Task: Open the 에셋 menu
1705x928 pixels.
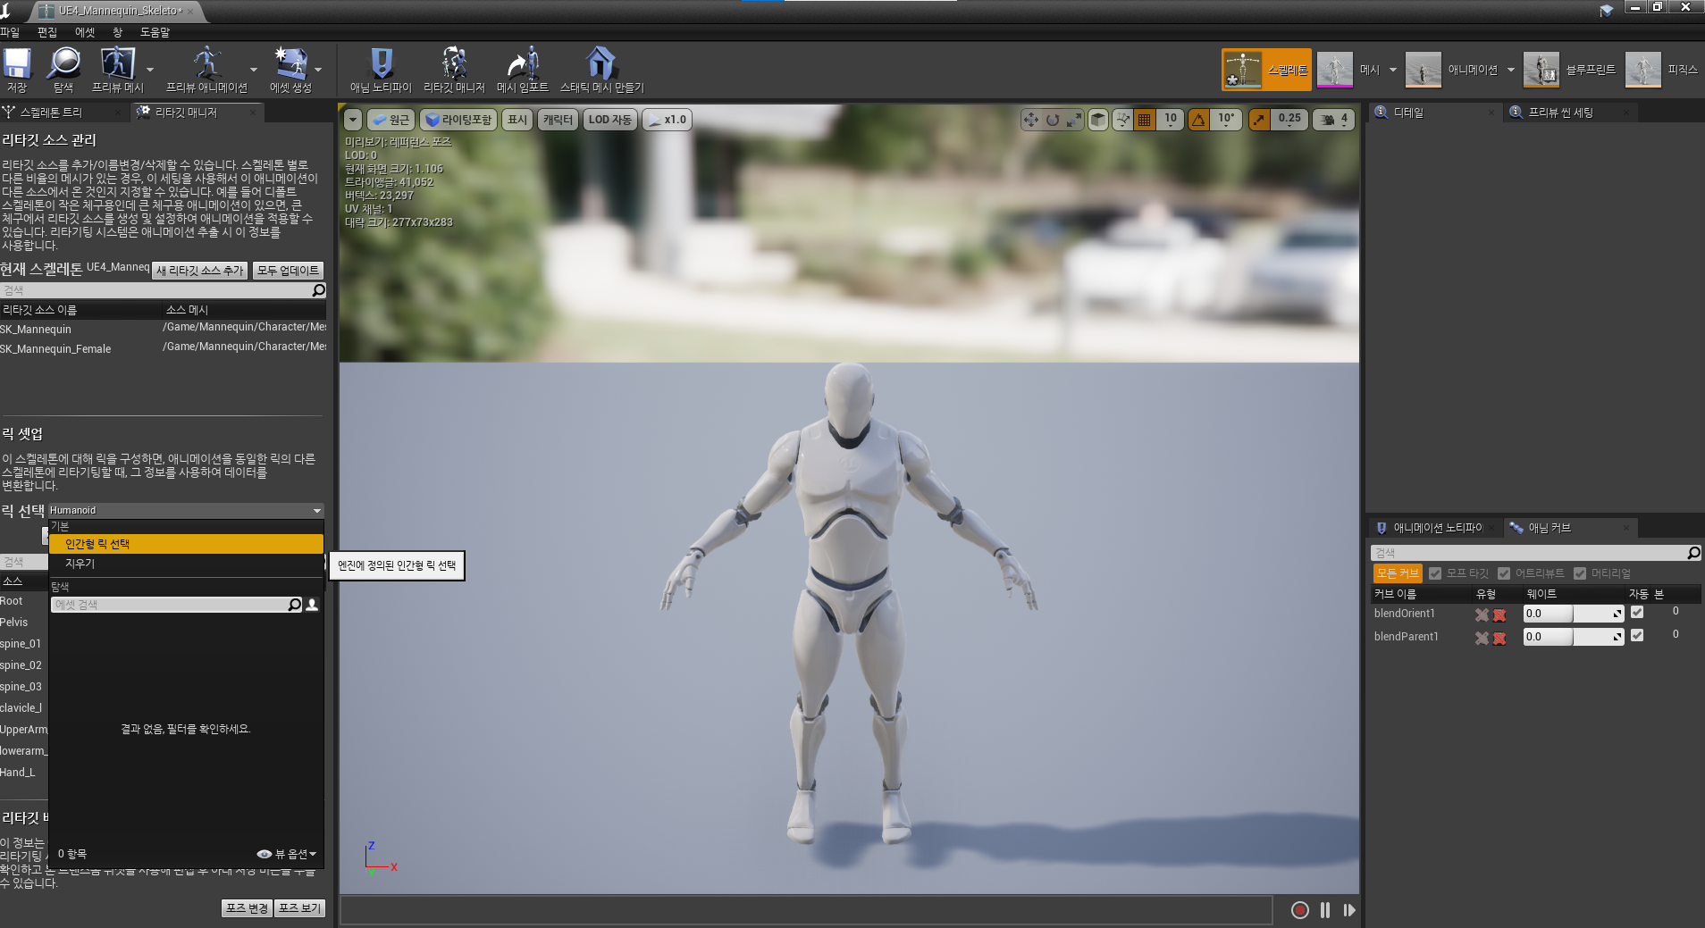Action: pyautogui.click(x=85, y=32)
